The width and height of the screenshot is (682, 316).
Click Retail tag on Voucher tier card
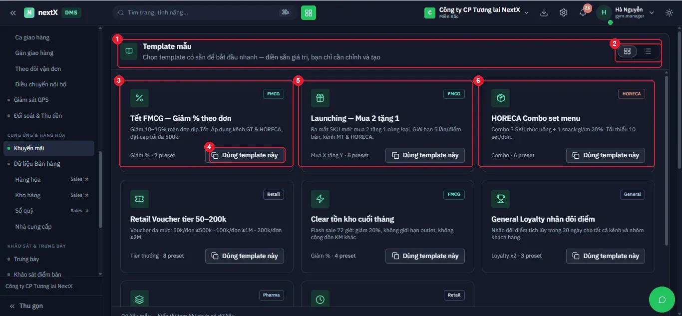(x=274, y=194)
